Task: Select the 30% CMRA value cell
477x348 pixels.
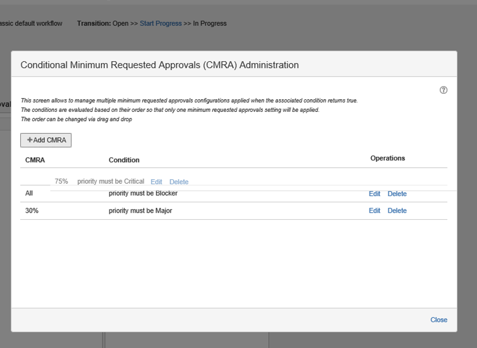Action: pos(32,210)
